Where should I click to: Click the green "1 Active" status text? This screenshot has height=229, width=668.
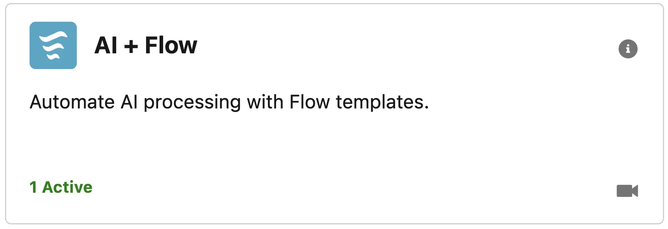click(61, 187)
